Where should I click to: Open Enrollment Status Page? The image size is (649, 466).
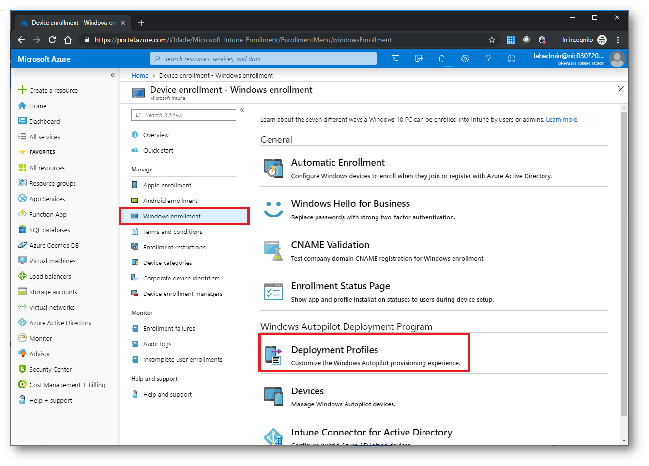click(434, 292)
